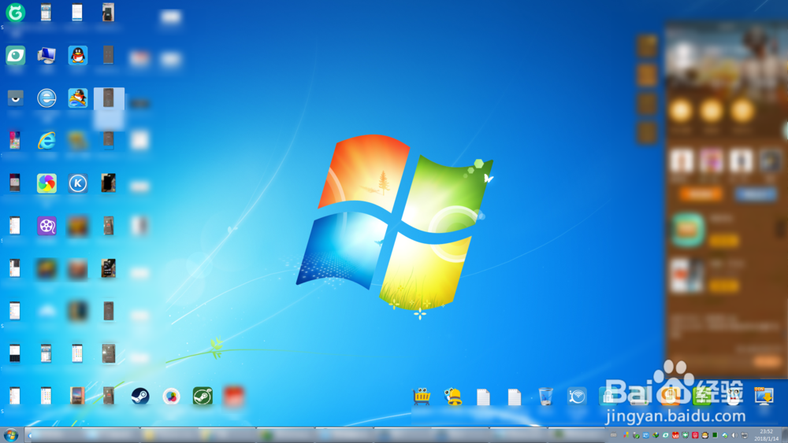Select the colorful iPhone home screen thumbnail
The image size is (788, 443).
(x=14, y=141)
